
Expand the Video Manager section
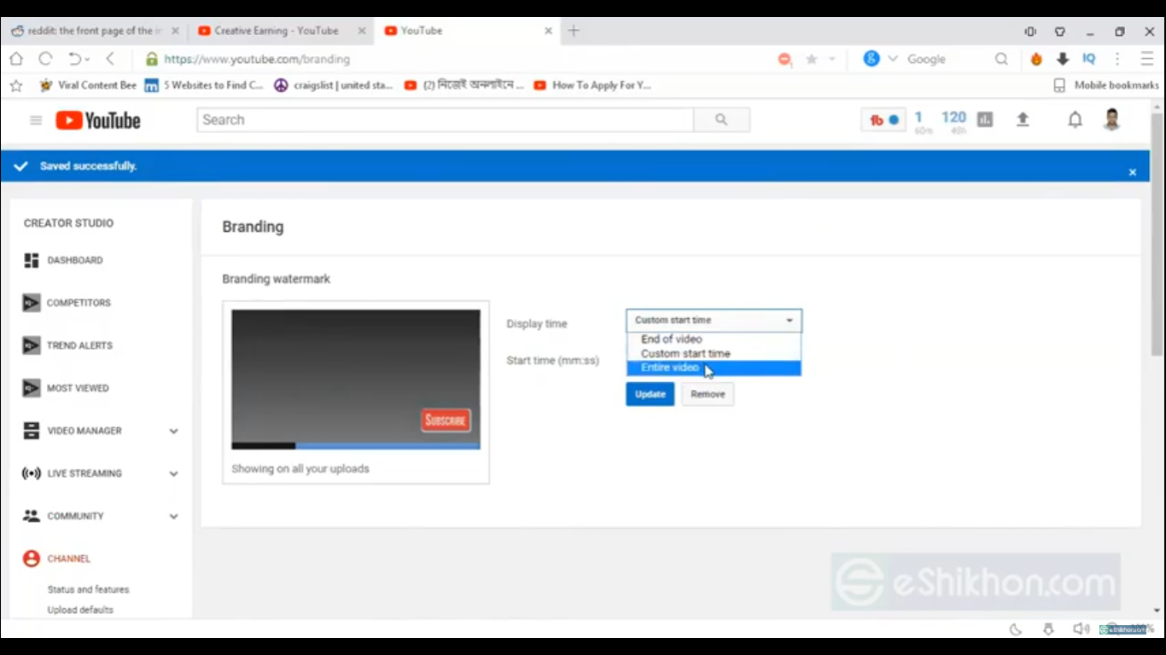173,431
